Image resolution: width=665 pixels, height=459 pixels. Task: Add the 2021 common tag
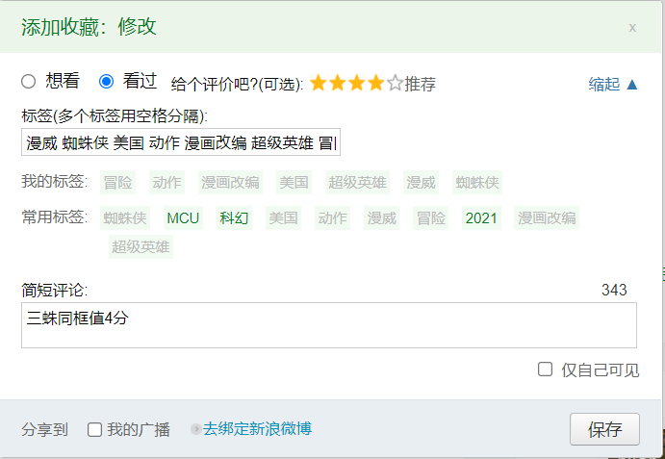(481, 218)
